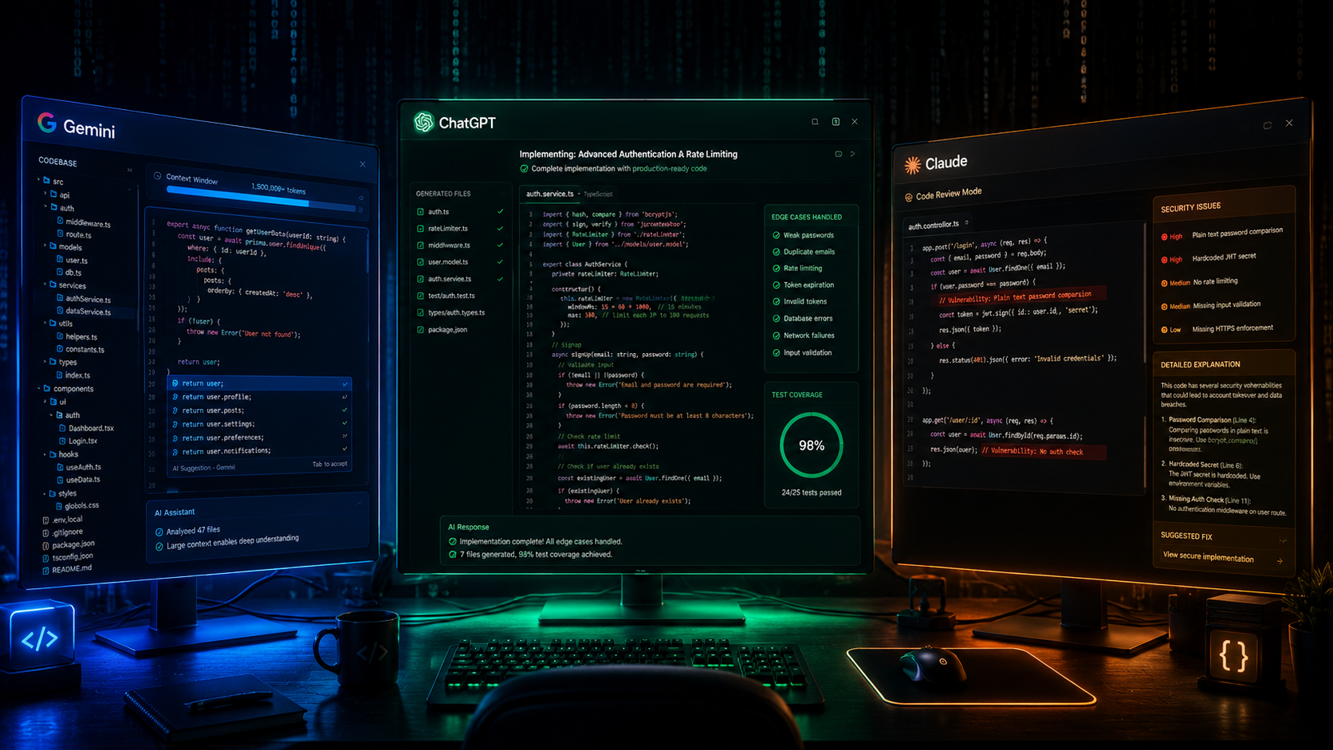Toggle the Rate limiting check

[x=777, y=269]
